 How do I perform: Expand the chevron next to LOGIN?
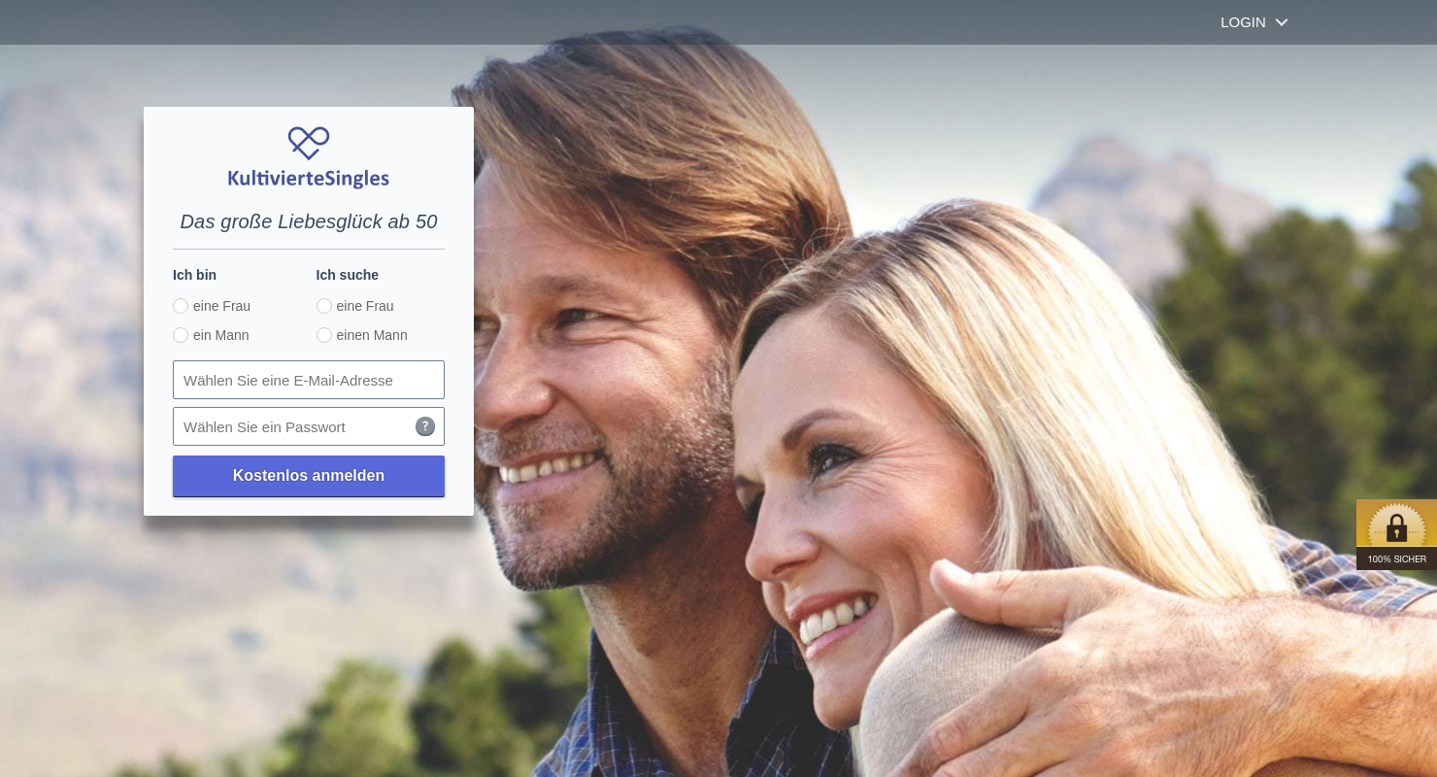1282,22
